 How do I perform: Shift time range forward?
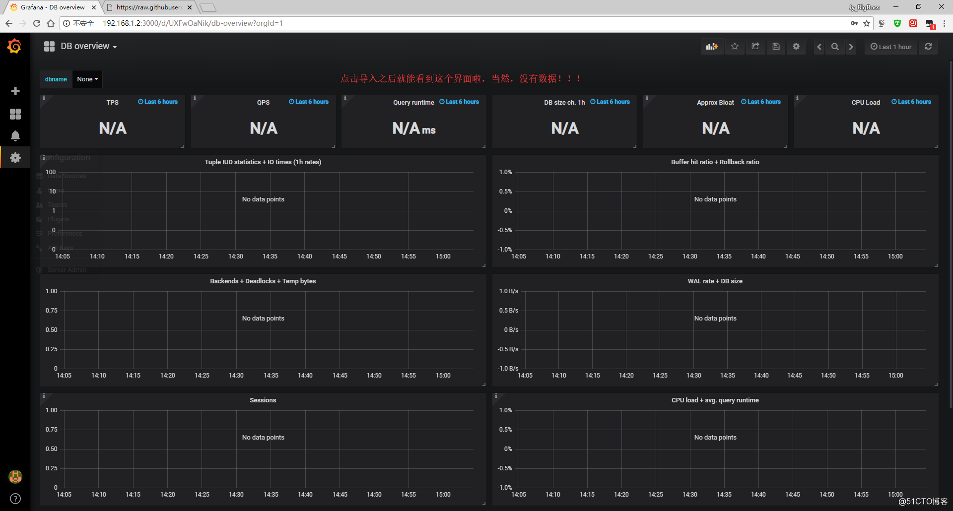(851, 47)
